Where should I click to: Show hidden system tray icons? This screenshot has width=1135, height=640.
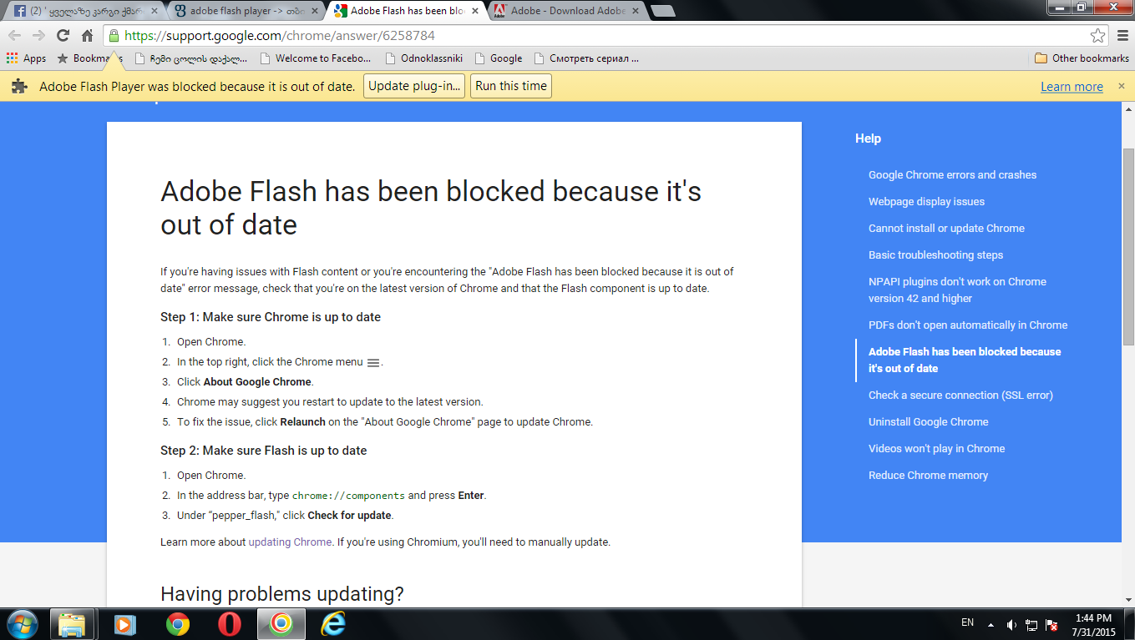(x=991, y=624)
